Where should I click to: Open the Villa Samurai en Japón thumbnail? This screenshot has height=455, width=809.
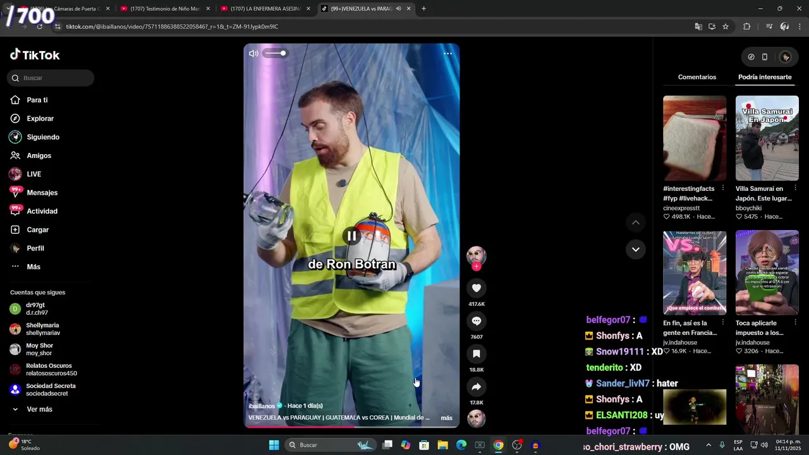[x=767, y=138]
